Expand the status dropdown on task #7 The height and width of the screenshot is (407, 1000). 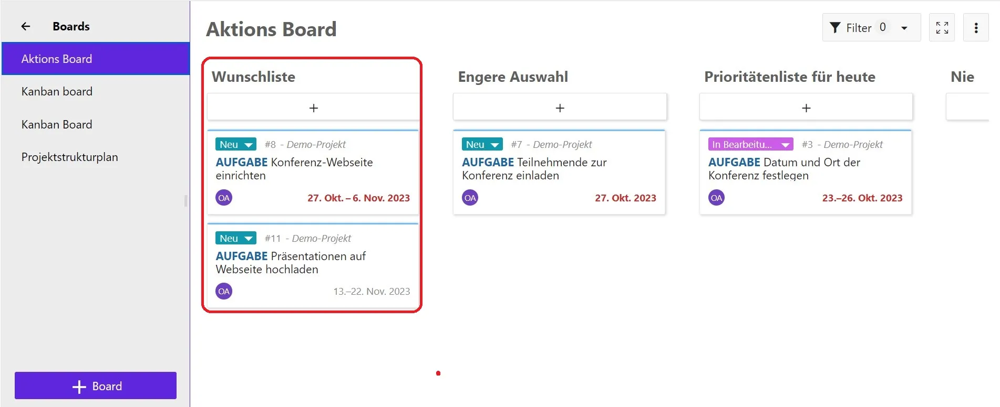pyautogui.click(x=481, y=144)
